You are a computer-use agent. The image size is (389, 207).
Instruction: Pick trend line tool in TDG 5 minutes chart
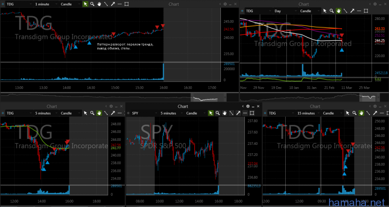[x=106, y=113]
